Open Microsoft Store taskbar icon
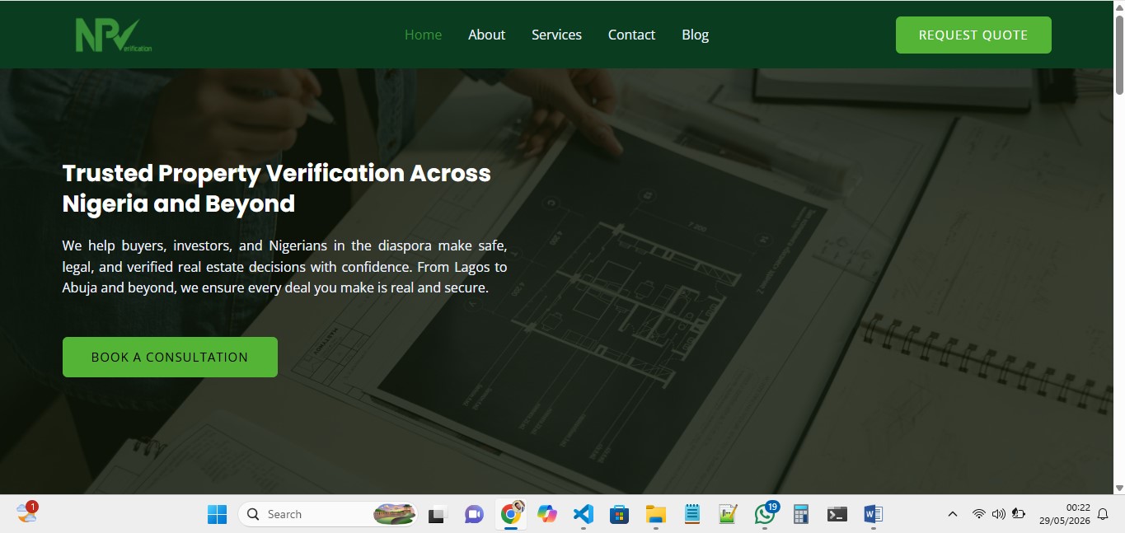 point(619,514)
